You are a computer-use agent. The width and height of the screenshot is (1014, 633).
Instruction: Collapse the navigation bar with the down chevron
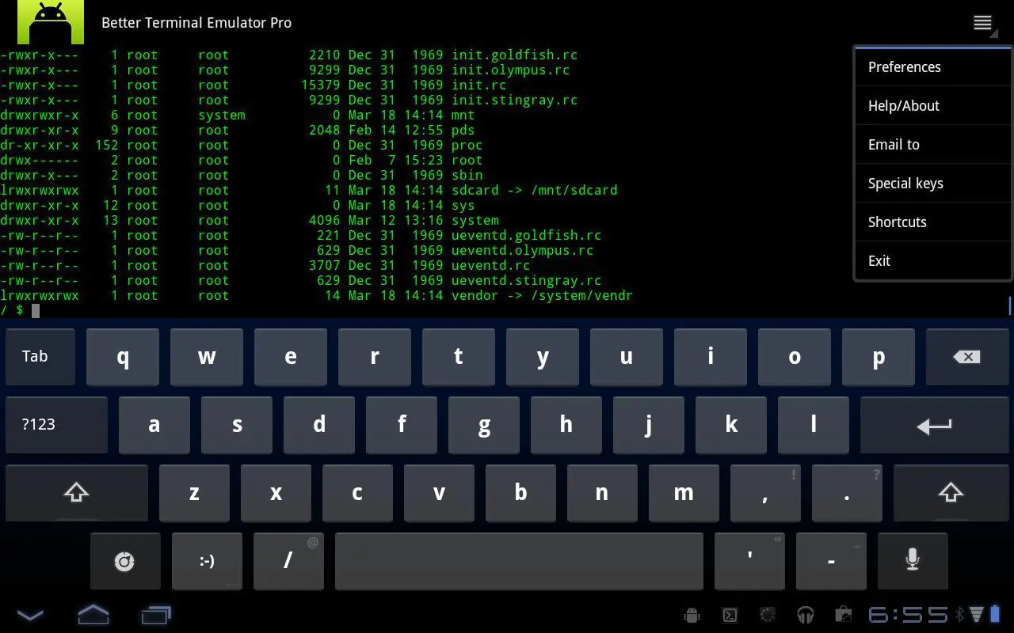(30, 615)
